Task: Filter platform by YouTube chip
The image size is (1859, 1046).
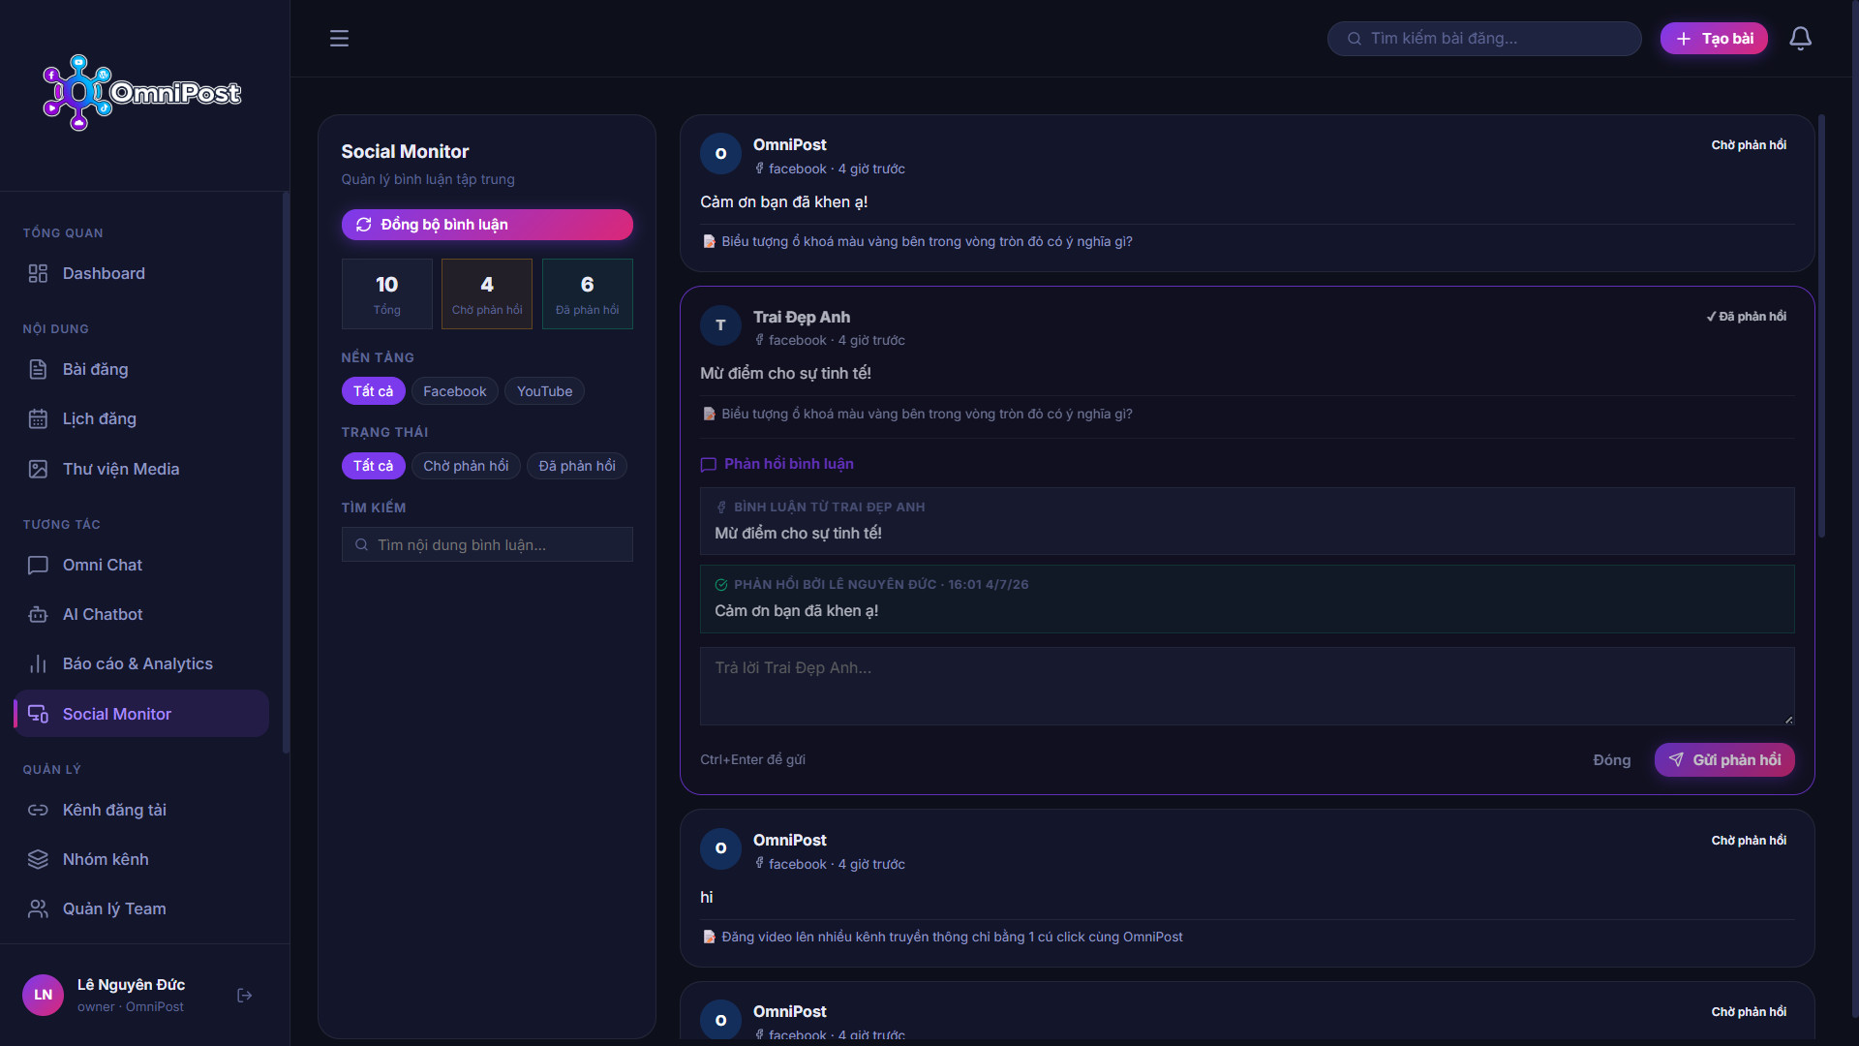Action: 544,391
